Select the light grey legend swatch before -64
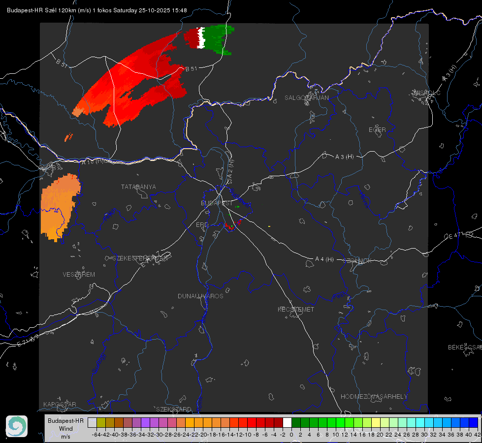Image resolution: width=482 pixels, height=443 pixels. pos(92,422)
